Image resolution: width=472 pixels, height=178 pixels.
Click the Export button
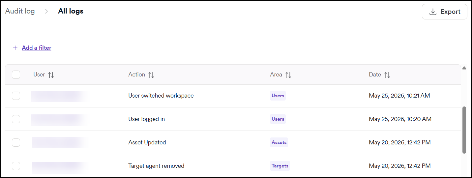point(444,12)
